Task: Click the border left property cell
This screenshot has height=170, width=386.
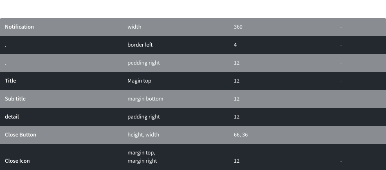Action: tap(140, 45)
